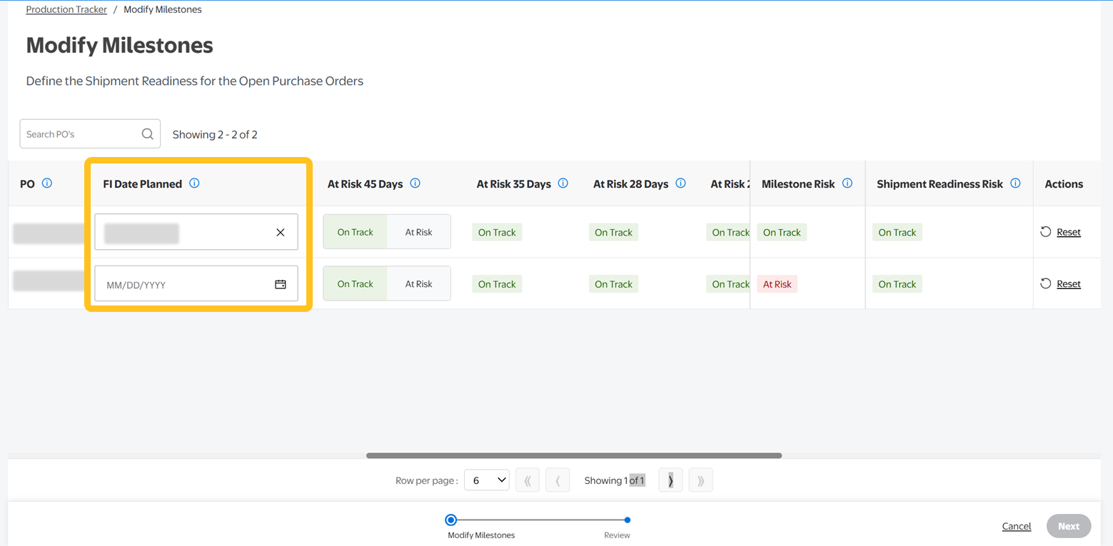The width and height of the screenshot is (1113, 546).
Task: Click the 'Showing 1 of 1' pagination text
Action: [615, 480]
